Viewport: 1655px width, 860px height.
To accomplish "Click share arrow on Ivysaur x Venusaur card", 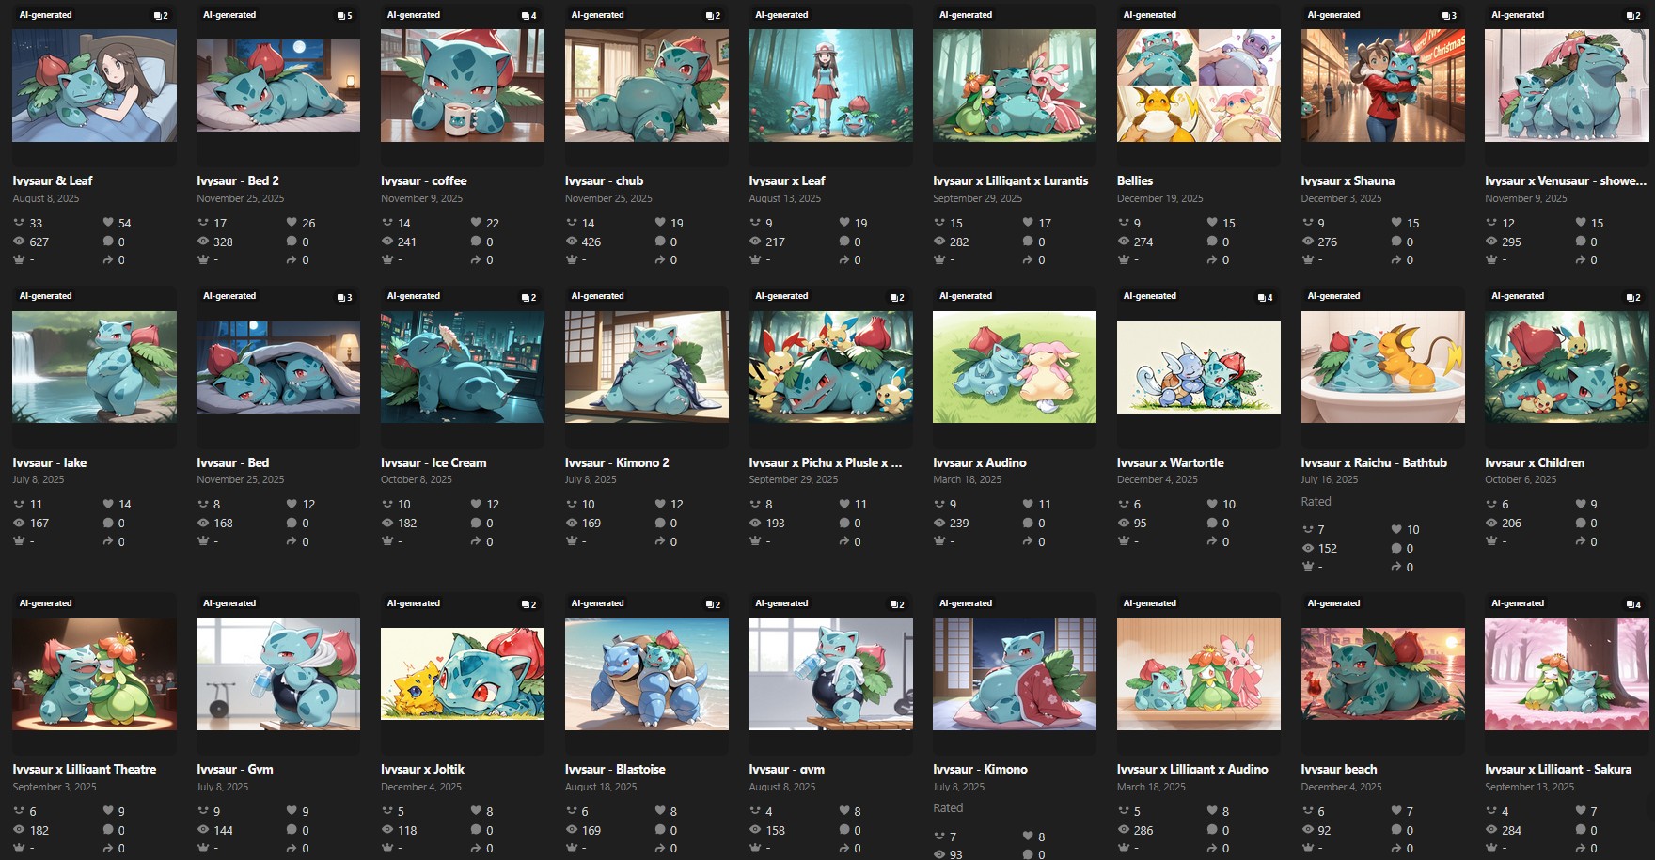I will point(1581,260).
